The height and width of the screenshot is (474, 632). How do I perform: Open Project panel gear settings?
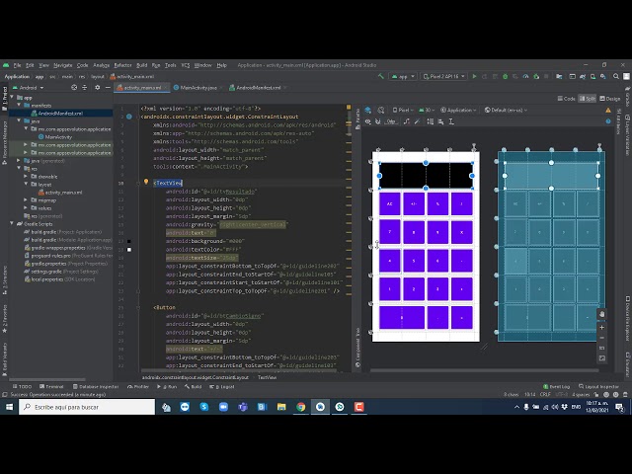97,88
